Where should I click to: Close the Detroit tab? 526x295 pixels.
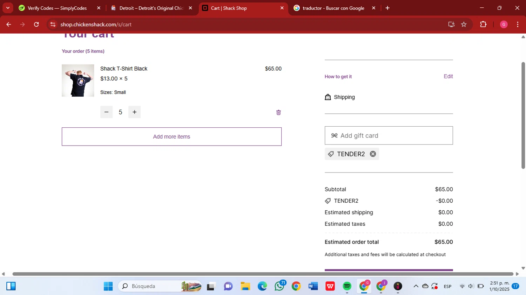190,8
